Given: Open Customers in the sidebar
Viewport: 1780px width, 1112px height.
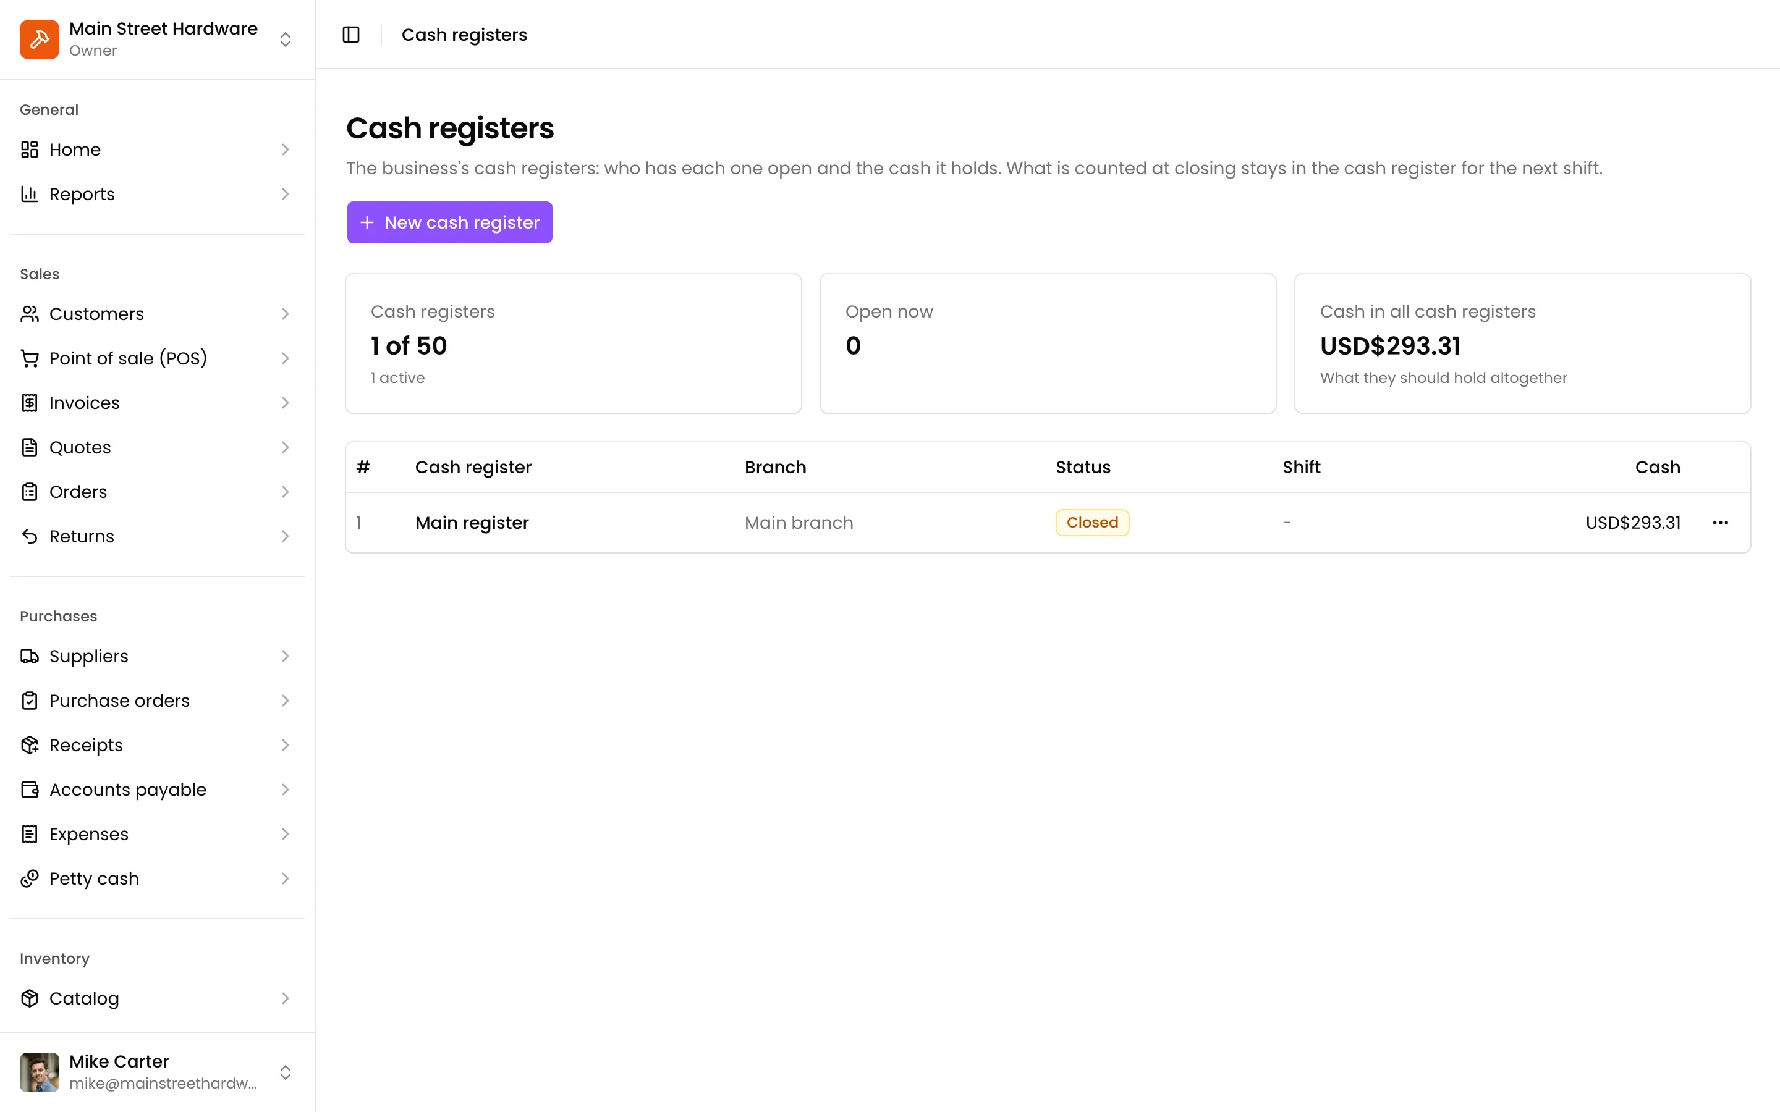Looking at the screenshot, I should click(158, 314).
